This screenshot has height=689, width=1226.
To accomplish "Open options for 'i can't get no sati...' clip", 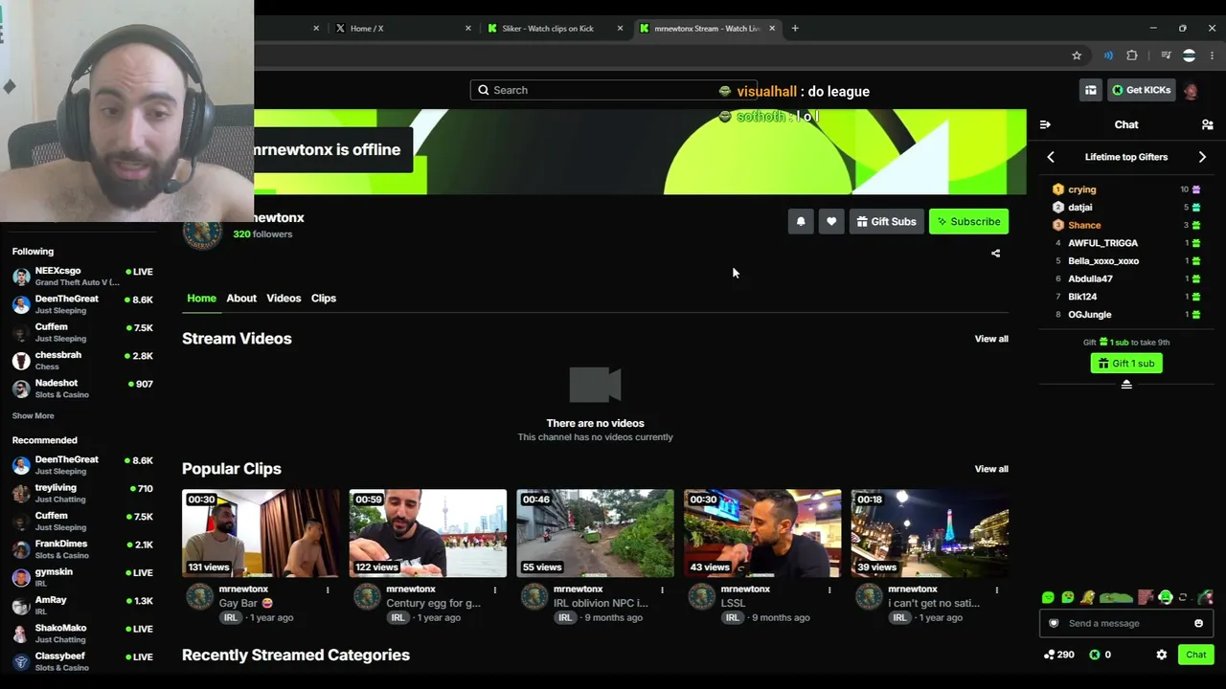I will click(x=997, y=589).
